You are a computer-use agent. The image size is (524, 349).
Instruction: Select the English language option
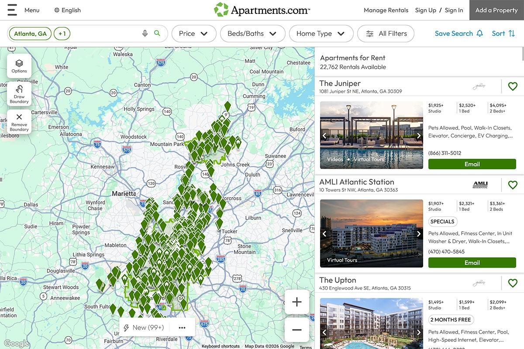67,10
